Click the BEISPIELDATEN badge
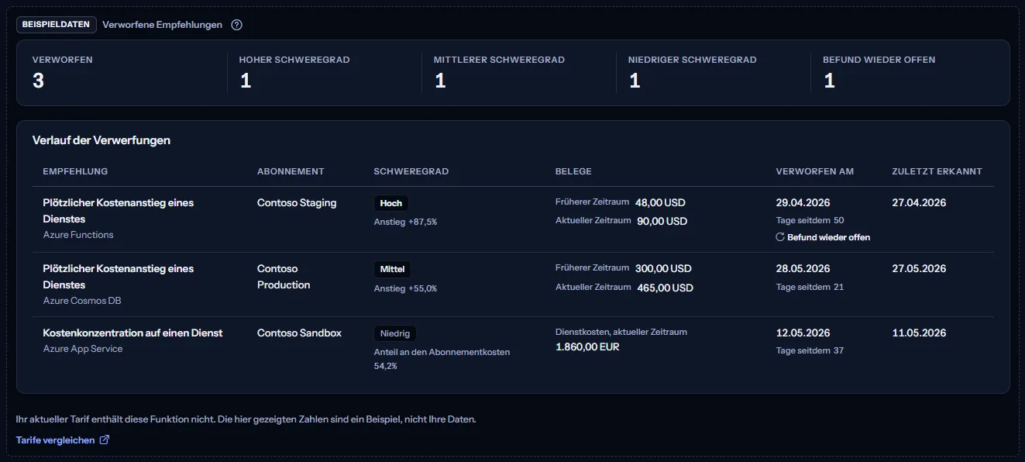 tap(57, 25)
